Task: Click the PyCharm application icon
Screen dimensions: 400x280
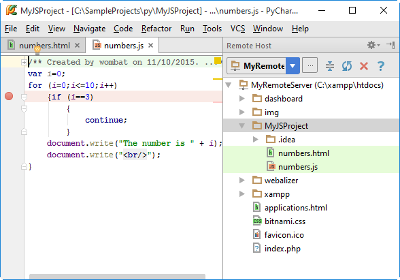Action: pos(11,10)
